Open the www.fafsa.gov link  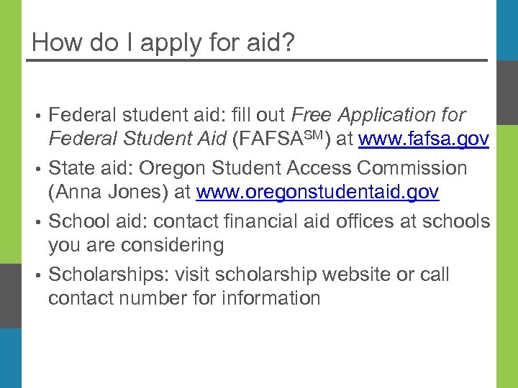(x=424, y=139)
